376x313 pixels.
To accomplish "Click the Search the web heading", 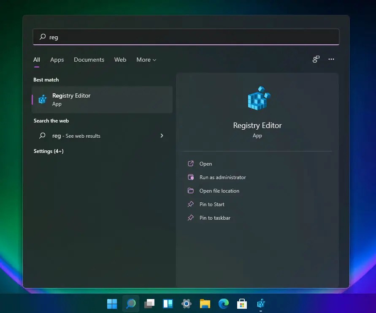I will (x=51, y=121).
